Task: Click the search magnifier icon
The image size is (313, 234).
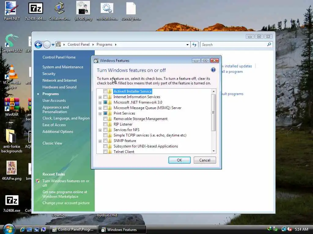Action: [269, 44]
